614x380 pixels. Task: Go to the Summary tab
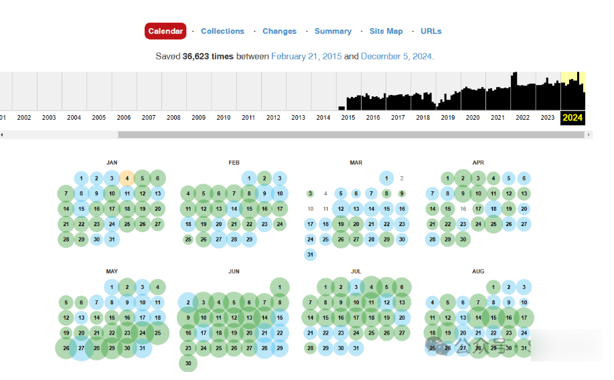[x=333, y=31]
